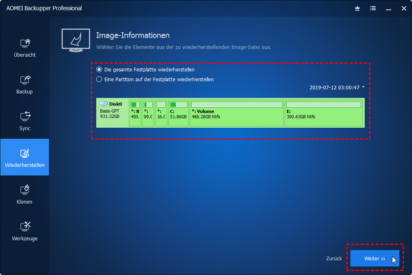Select the '390.63GB Ntfs' E: partition text

click(x=301, y=117)
